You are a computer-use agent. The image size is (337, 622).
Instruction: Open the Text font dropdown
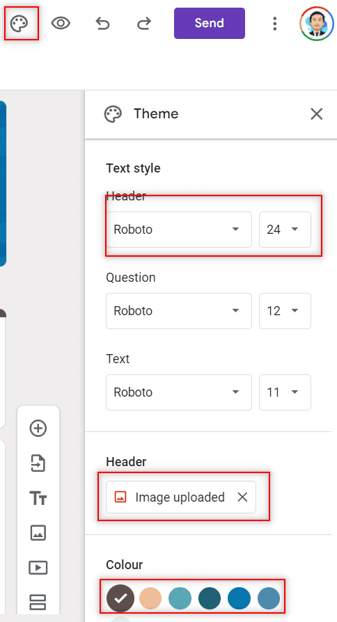point(179,392)
